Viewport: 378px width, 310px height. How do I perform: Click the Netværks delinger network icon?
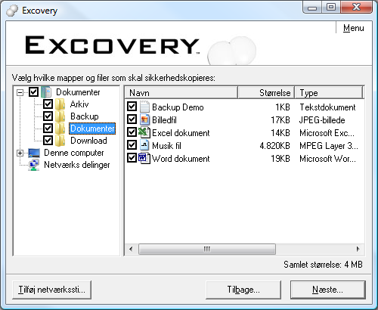(x=34, y=165)
